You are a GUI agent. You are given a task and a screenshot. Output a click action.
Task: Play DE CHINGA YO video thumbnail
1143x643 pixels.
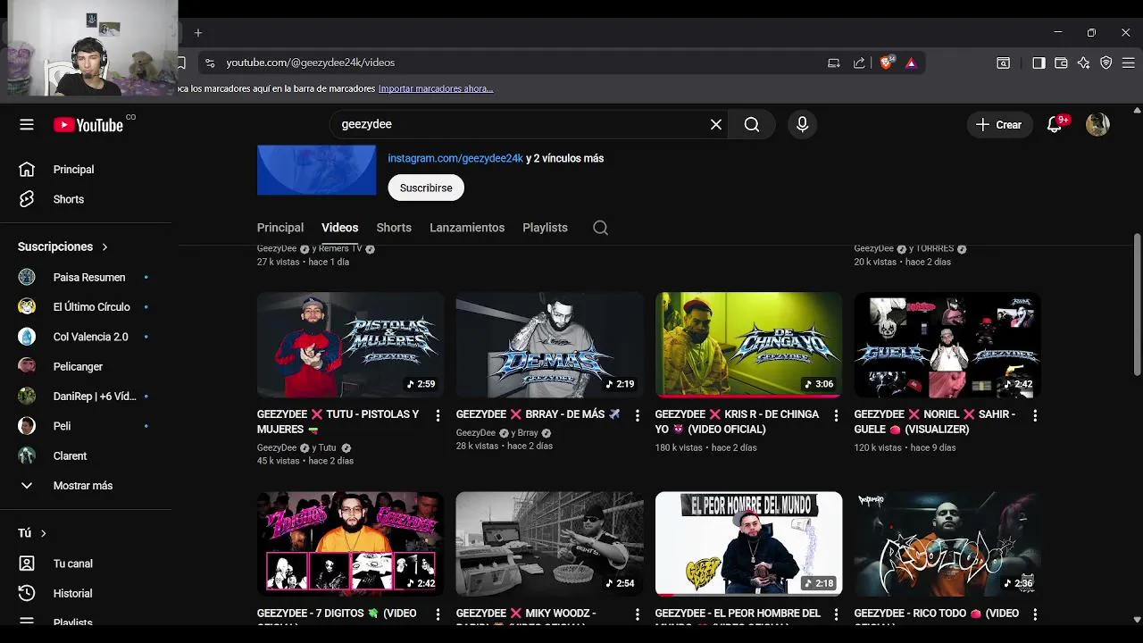(x=748, y=345)
